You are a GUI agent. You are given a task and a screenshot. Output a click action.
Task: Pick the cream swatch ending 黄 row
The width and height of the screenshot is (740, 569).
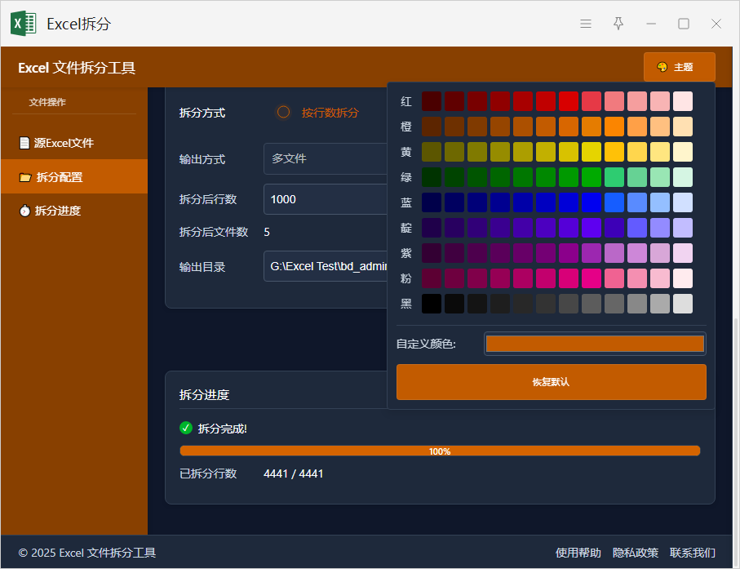683,152
